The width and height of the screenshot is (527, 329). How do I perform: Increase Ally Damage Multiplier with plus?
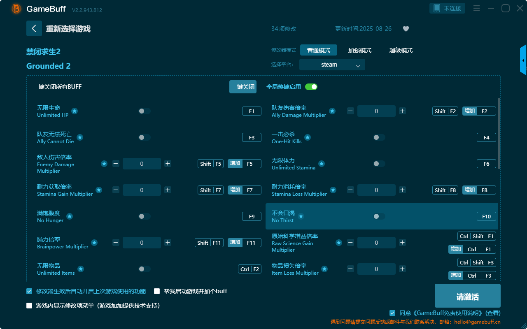(402, 111)
